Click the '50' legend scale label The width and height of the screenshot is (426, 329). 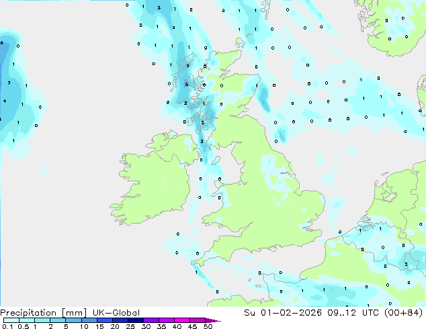pyautogui.click(x=208, y=326)
